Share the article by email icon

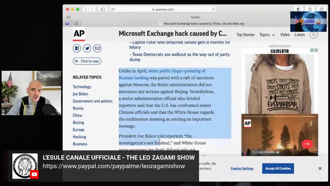tap(97, 48)
